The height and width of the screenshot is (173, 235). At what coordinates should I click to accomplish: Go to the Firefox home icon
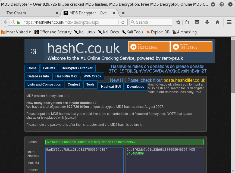pos(217,22)
